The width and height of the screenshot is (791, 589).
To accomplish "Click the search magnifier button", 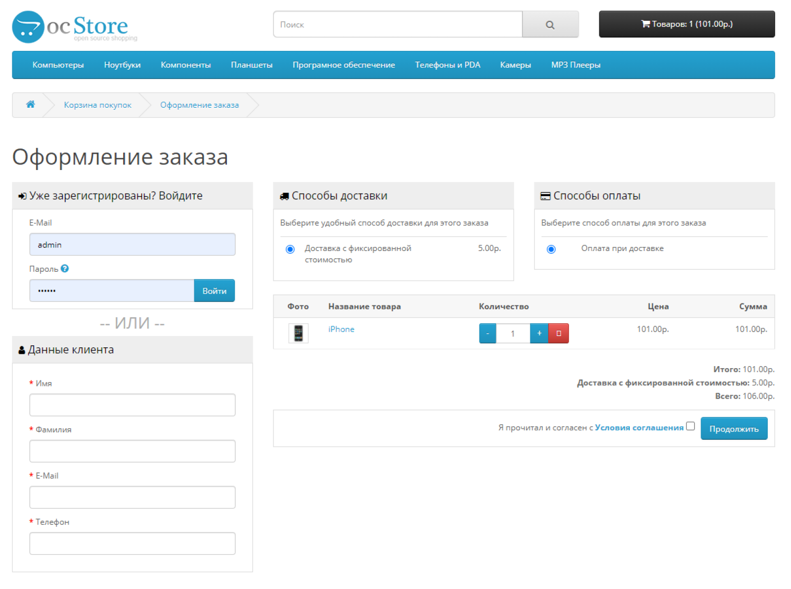I will (550, 24).
